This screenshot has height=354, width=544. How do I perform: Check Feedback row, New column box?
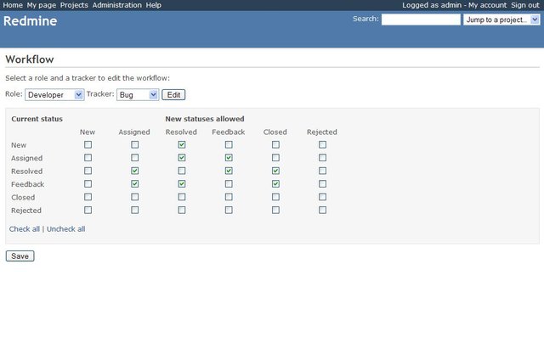pyautogui.click(x=88, y=183)
